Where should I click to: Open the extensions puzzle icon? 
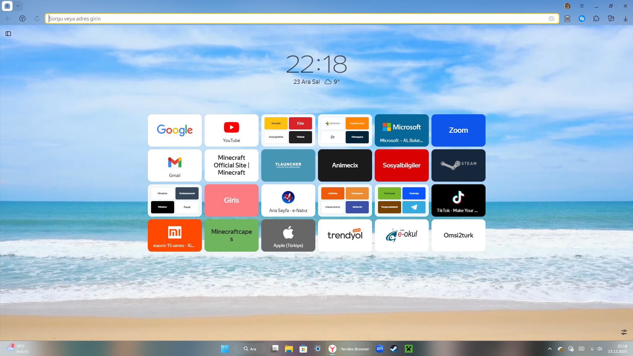(x=596, y=18)
